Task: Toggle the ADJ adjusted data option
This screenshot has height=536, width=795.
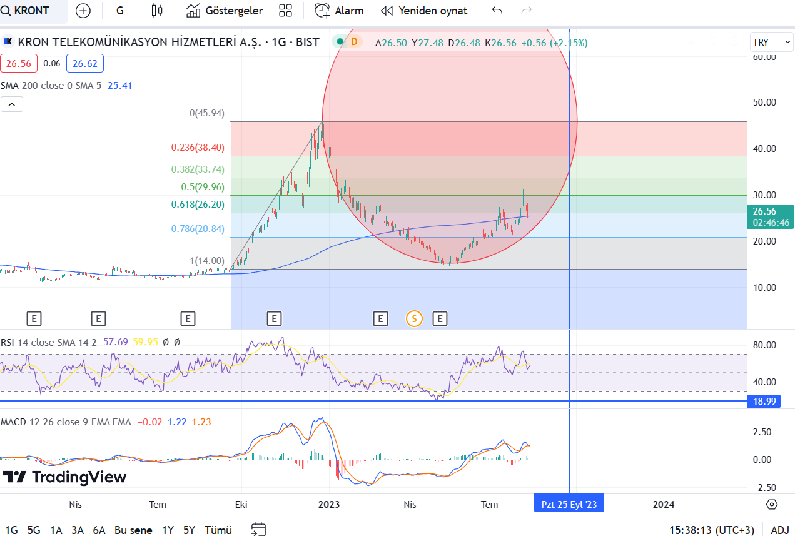Action: (x=780, y=530)
